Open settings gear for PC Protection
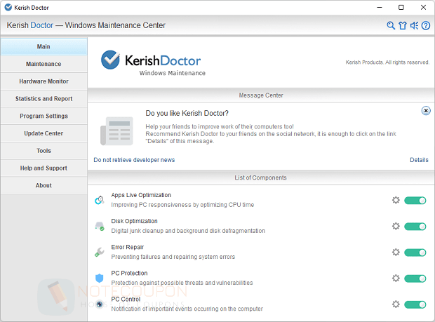The height and width of the screenshot is (322, 435). coord(396,279)
